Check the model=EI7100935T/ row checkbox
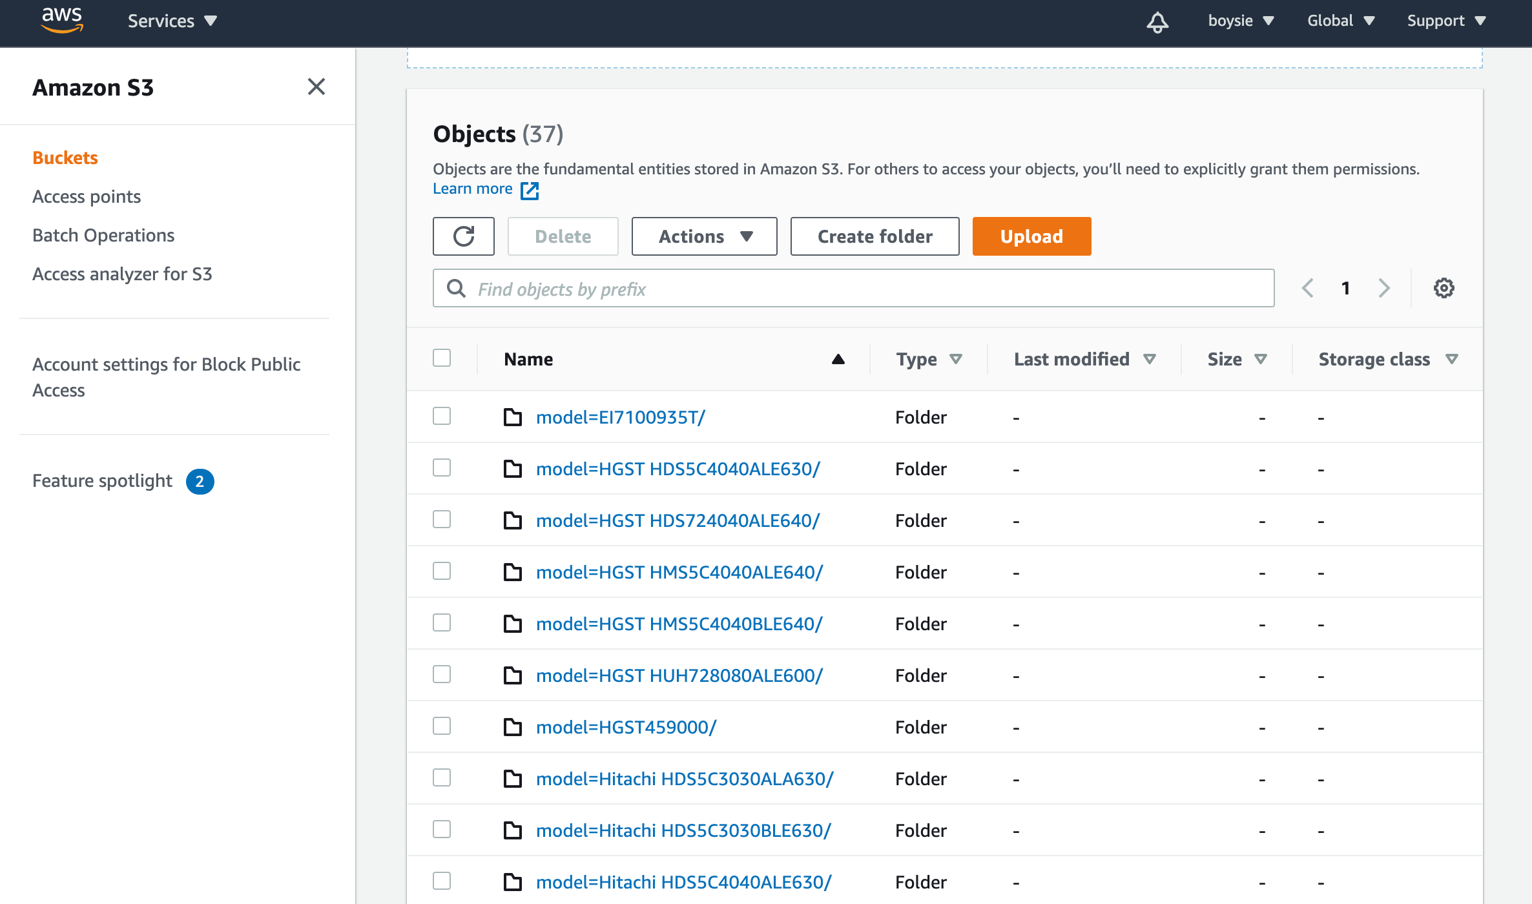Viewport: 1532px width, 904px height. pyautogui.click(x=442, y=416)
